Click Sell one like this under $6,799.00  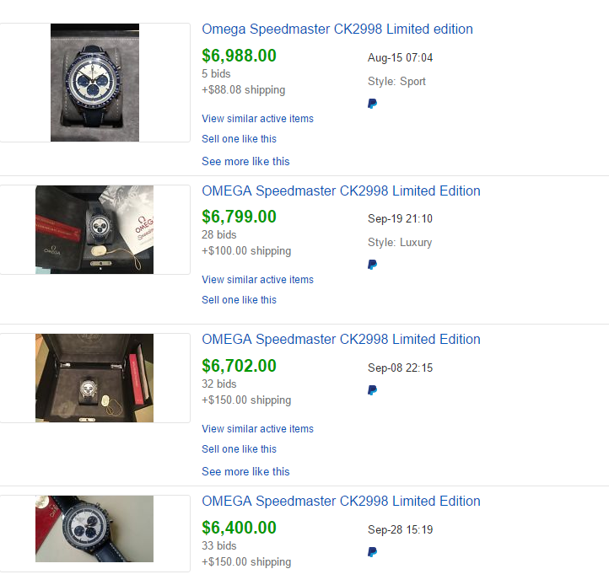click(239, 300)
